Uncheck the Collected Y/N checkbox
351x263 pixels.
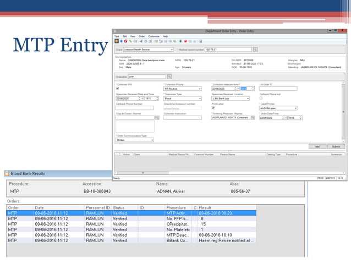tap(118, 89)
